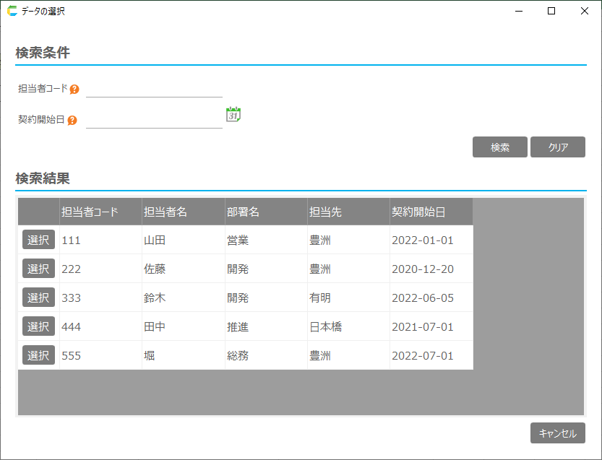
Task: Maximize the データの選択 window
Action: [551, 11]
